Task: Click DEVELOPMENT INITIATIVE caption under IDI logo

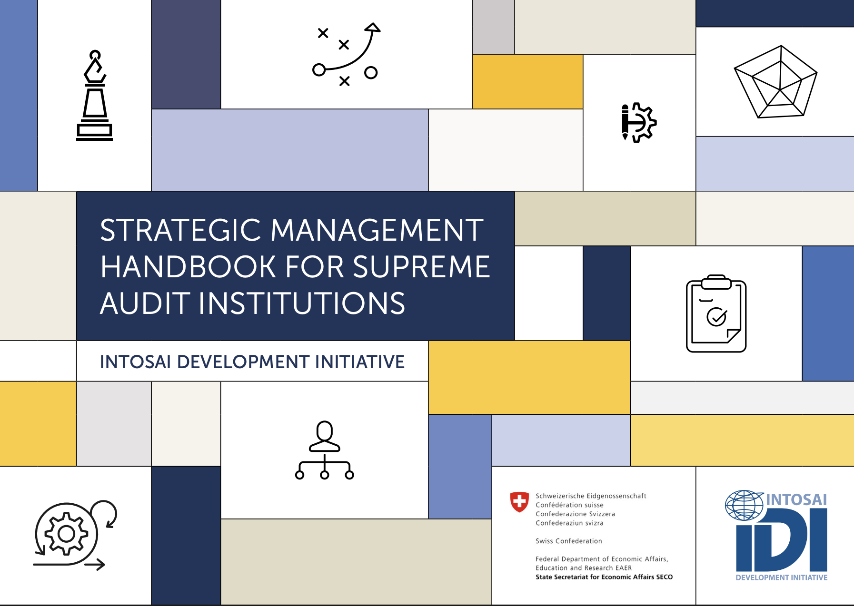Action: pyautogui.click(x=781, y=577)
